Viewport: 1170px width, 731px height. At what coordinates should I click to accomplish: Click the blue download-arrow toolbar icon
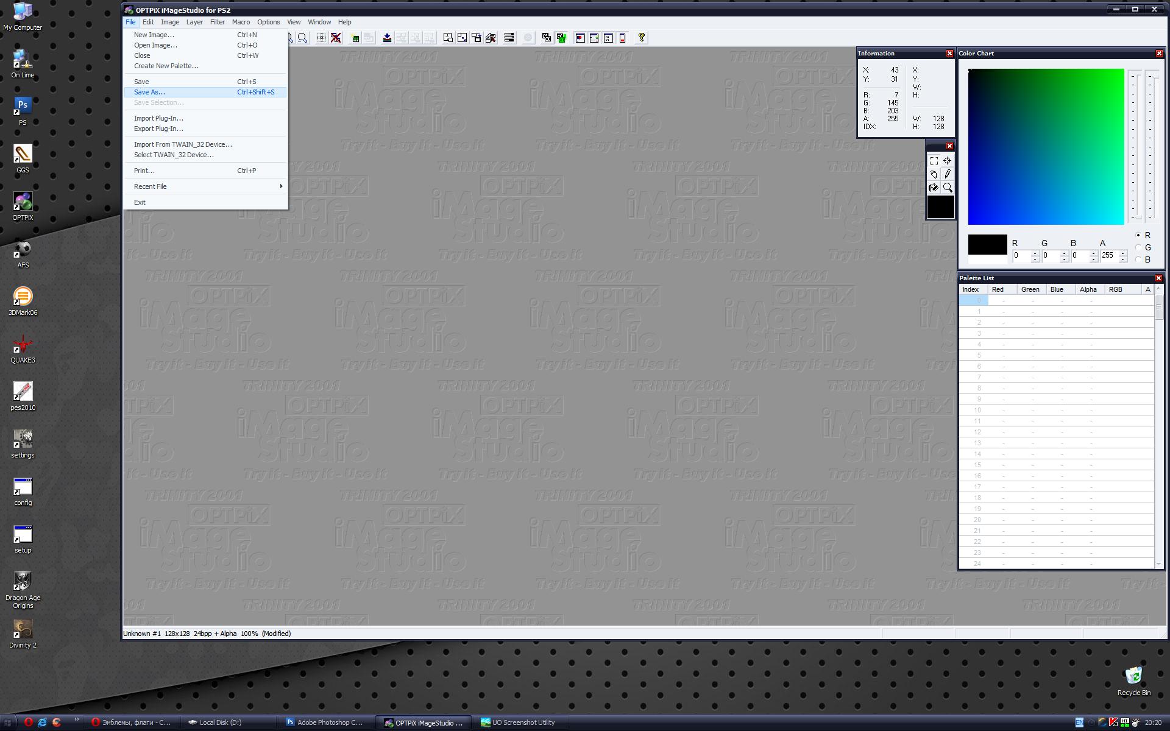coord(387,38)
